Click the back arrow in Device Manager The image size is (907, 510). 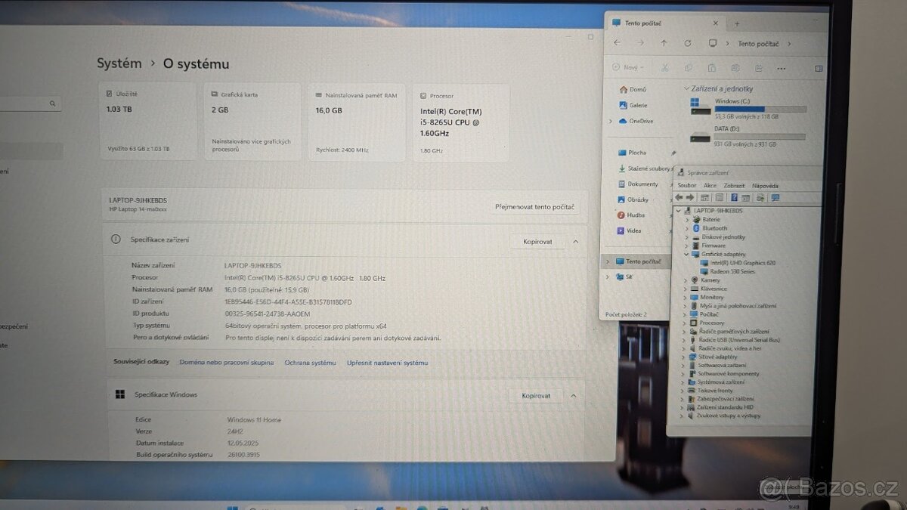tap(679, 198)
